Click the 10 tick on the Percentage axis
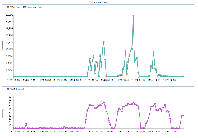This screenshot has width=198, height=138. tap(10, 126)
